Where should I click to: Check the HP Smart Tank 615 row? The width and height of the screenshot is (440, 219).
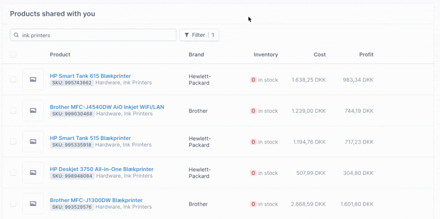tap(13, 80)
